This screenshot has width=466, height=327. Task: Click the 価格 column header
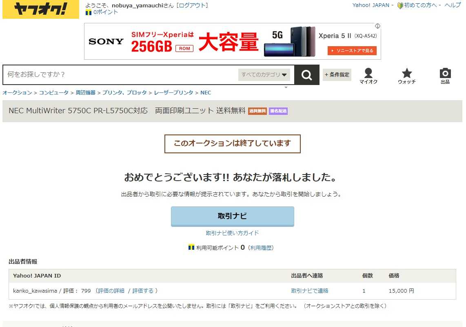pos(394,275)
